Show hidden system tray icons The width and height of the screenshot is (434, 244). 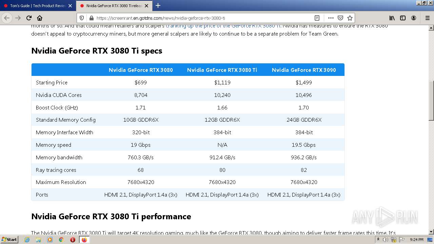tap(378, 240)
